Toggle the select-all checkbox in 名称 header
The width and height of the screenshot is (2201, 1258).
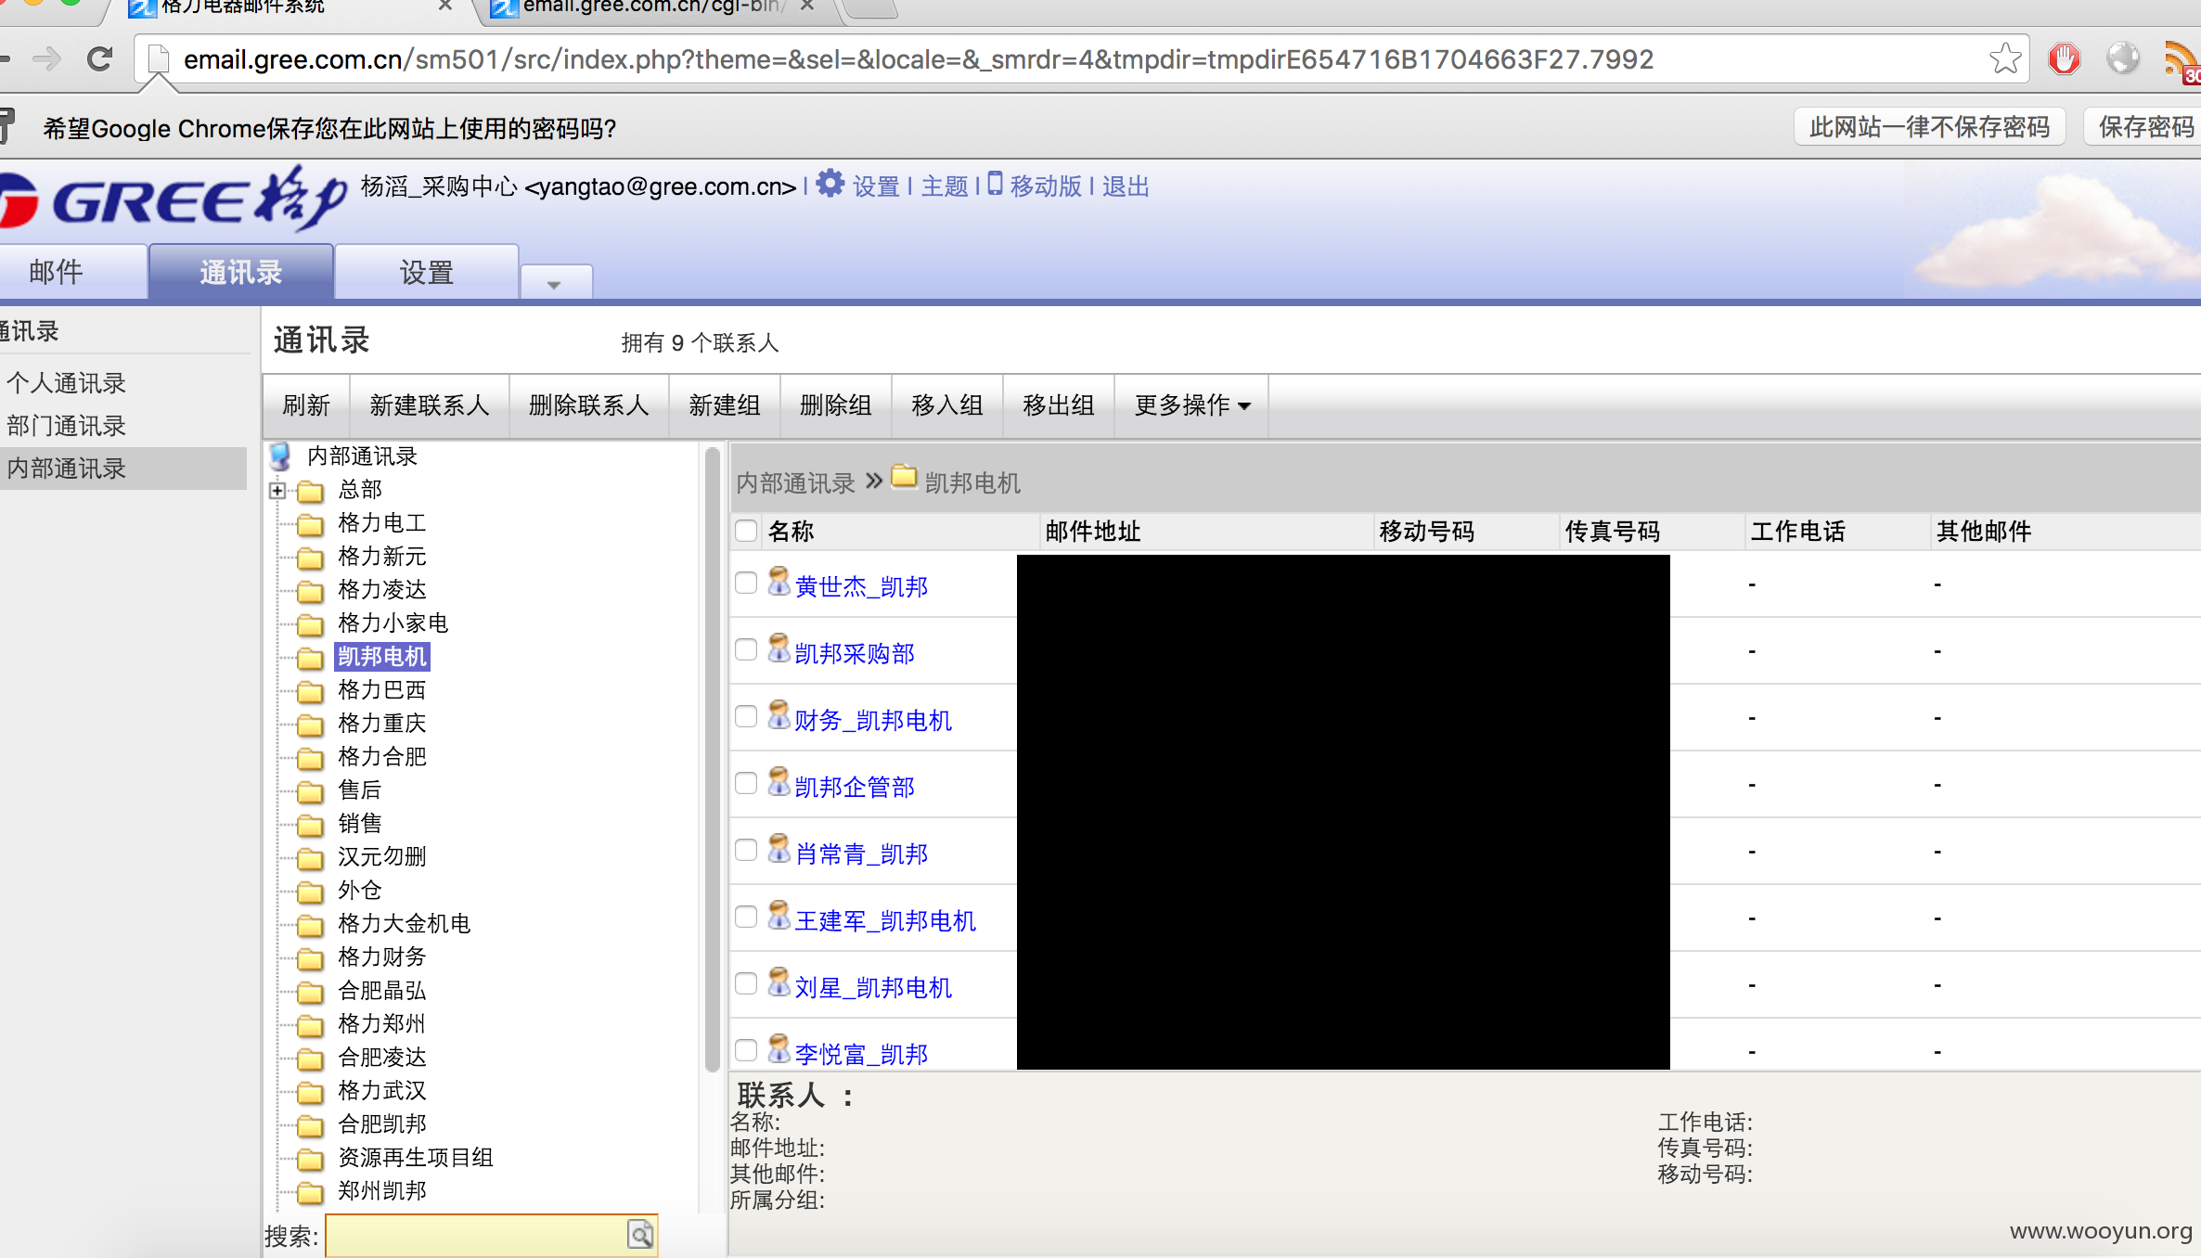[746, 531]
